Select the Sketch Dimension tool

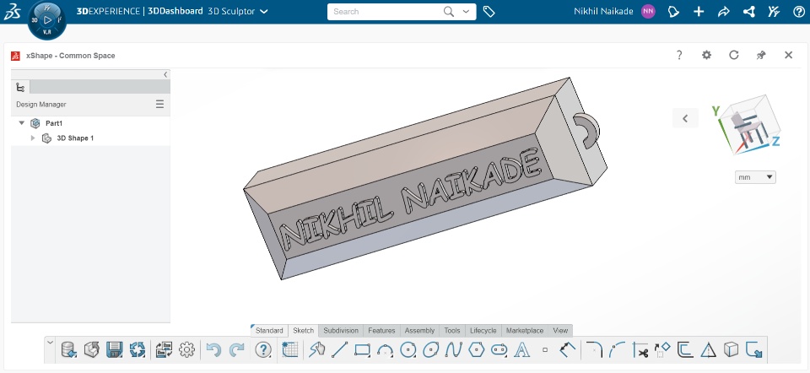[x=568, y=349]
